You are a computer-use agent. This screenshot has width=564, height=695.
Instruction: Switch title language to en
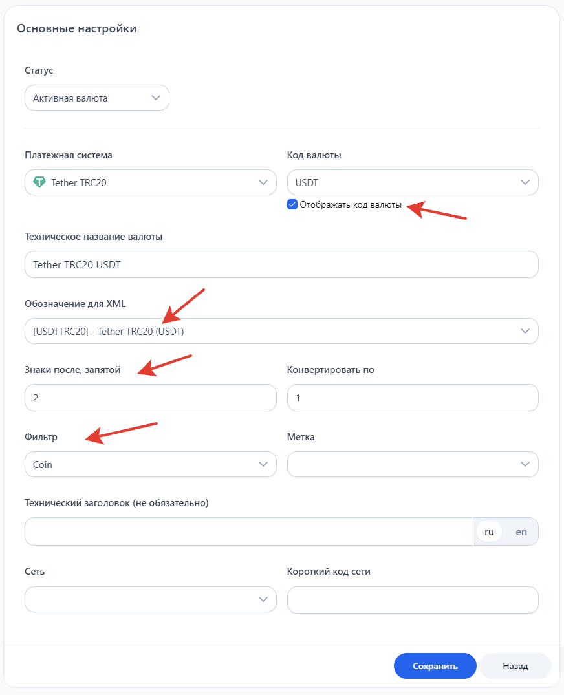tap(521, 532)
